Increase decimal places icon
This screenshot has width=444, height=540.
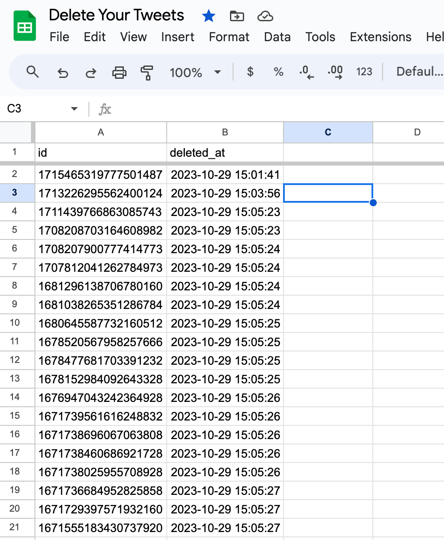click(x=335, y=72)
